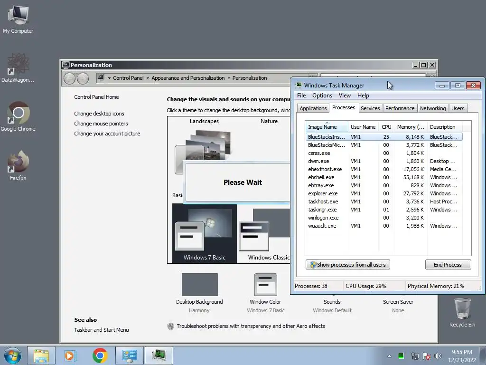Open Action Center flag tray icon

click(x=427, y=356)
